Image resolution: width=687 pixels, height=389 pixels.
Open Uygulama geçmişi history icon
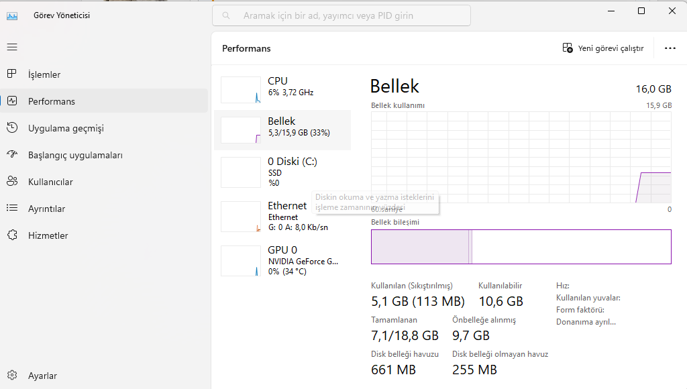click(12, 128)
